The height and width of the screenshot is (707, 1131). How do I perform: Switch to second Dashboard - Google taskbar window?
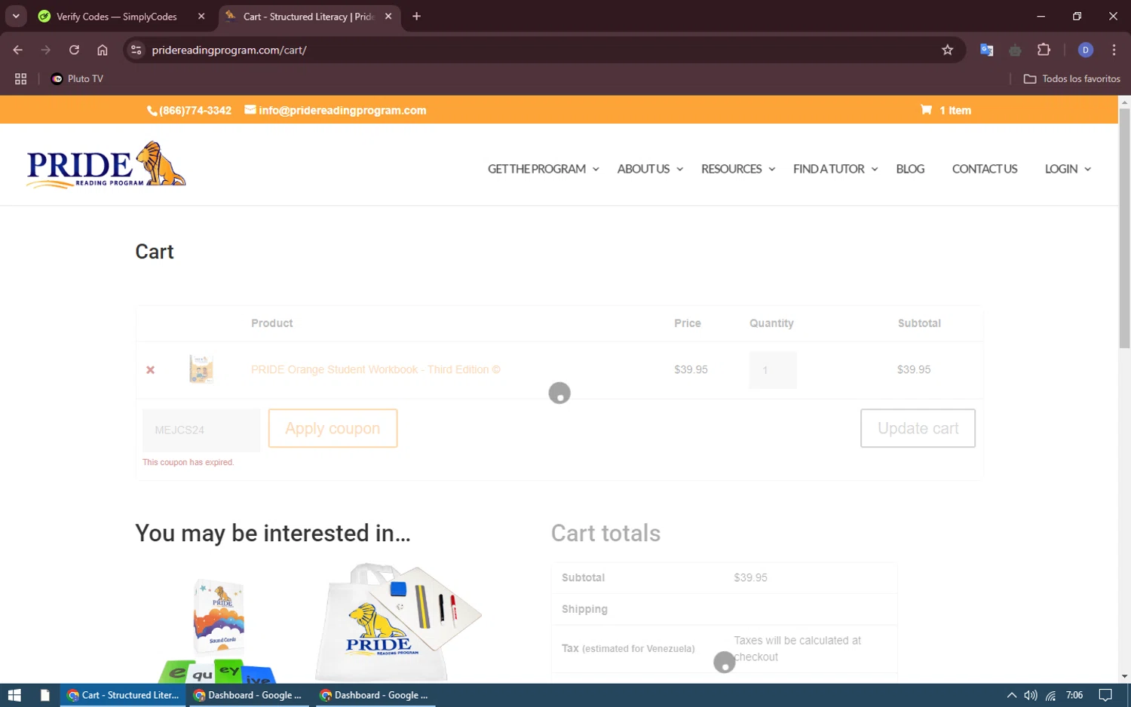[x=374, y=695]
